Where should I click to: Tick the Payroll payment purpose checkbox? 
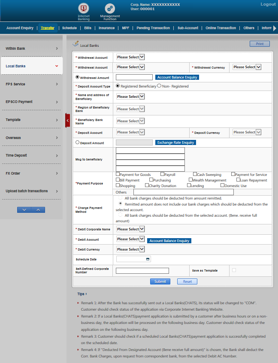click(162, 174)
